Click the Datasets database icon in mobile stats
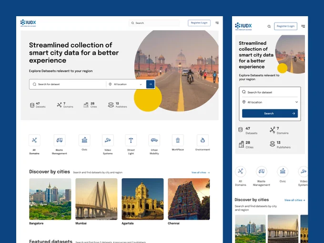The image size is (324, 243). [240, 130]
